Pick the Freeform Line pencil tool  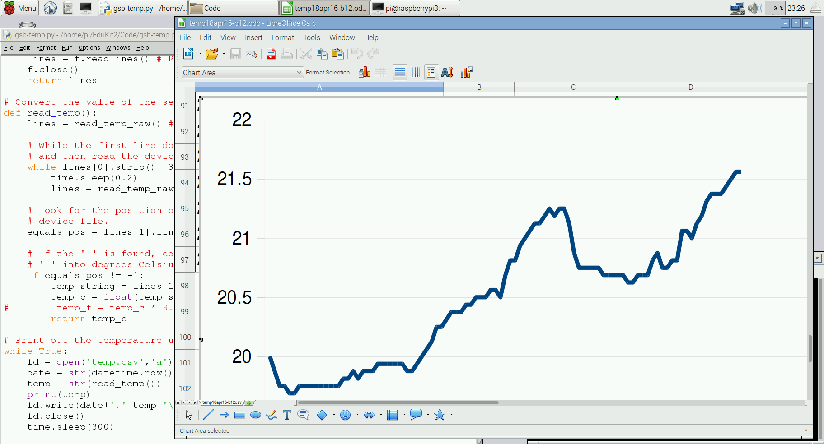coord(272,415)
